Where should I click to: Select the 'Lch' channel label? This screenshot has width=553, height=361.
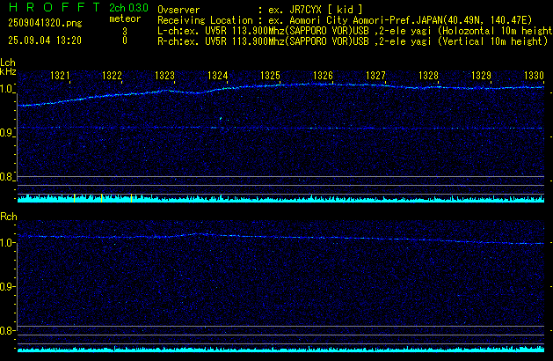point(8,63)
